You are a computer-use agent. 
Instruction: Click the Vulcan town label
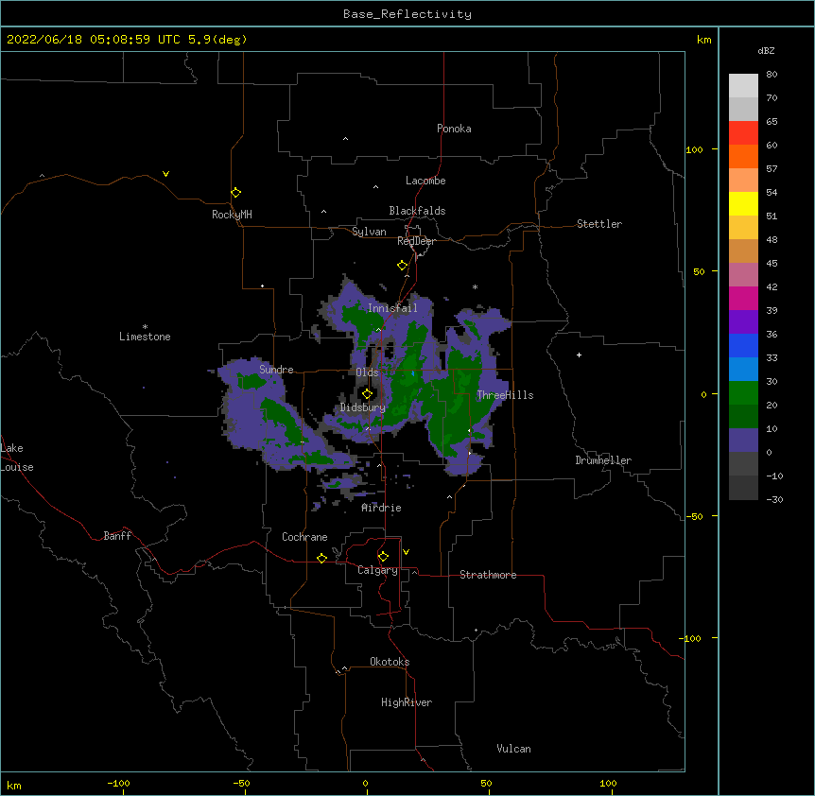[513, 749]
